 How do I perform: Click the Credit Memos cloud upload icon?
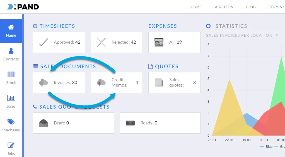pyautogui.click(x=101, y=83)
